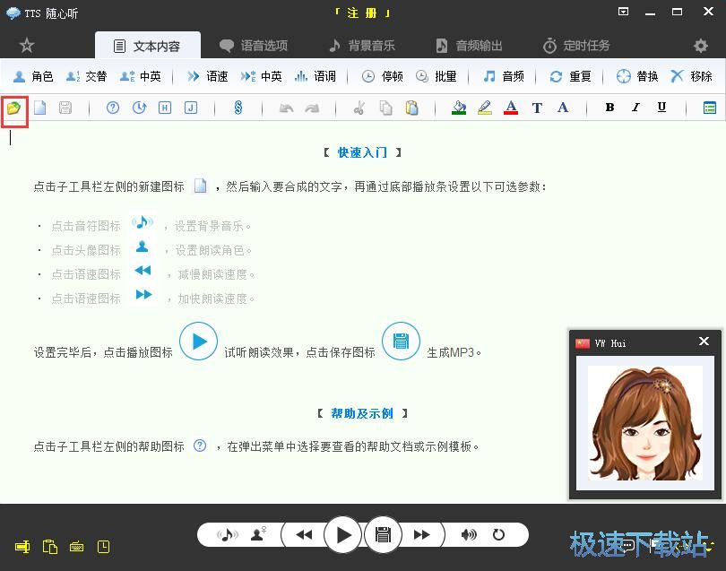
Task: Click the undo arrow icon
Action: click(285, 108)
